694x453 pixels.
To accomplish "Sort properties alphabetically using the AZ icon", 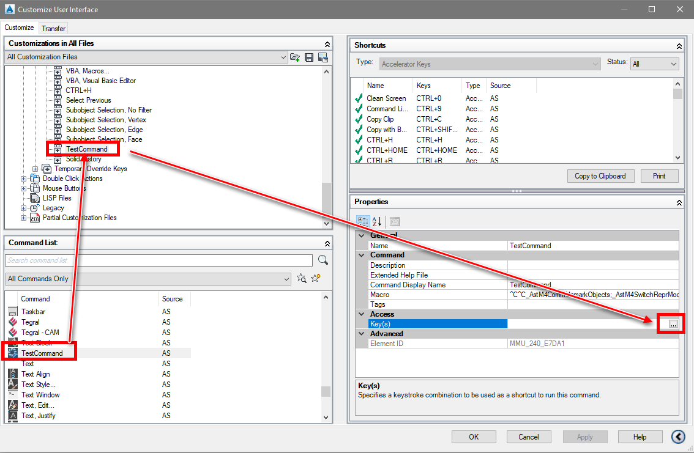I will 377,221.
